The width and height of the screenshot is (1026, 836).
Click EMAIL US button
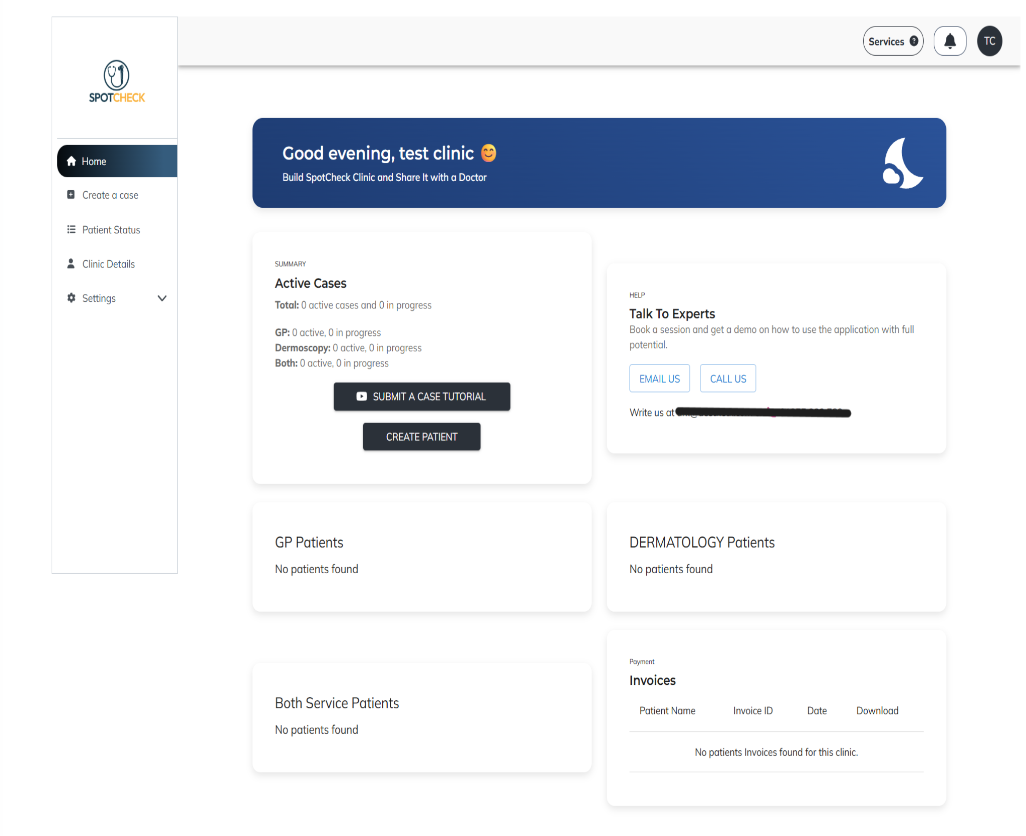tap(659, 378)
